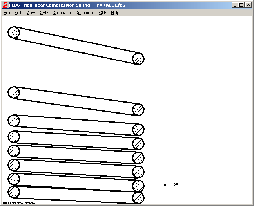The height and width of the screenshot is (206, 254).
Task: Open the File menu
Action: point(7,13)
